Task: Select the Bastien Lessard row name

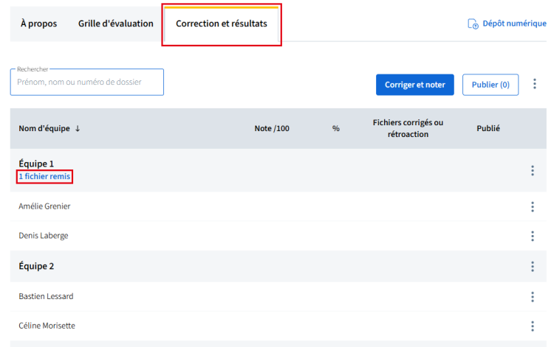Action: [x=46, y=296]
